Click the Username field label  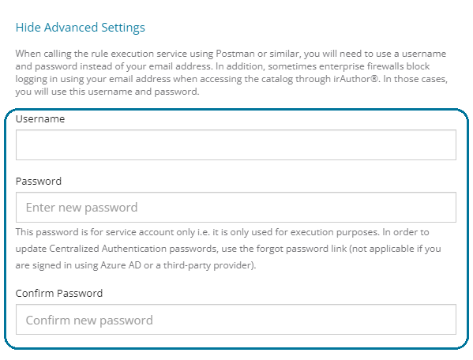(40, 118)
